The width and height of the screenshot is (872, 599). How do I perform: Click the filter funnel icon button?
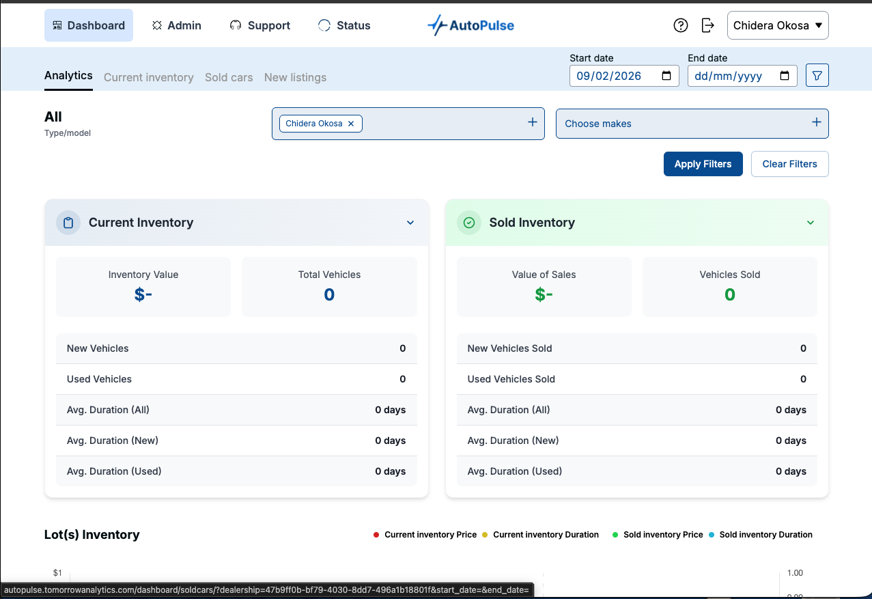click(817, 75)
